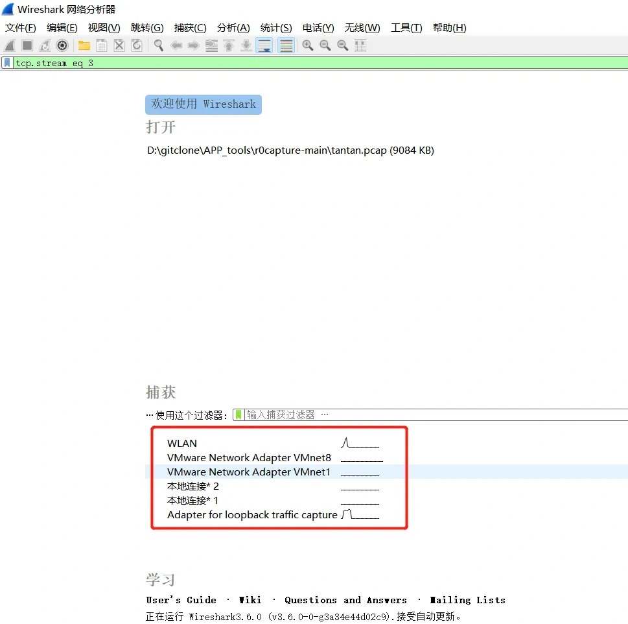This screenshot has width=628, height=624.
Task: Open capture options gear icon
Action: (62, 45)
